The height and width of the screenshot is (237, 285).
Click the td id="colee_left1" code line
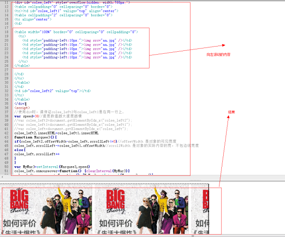point(66,11)
